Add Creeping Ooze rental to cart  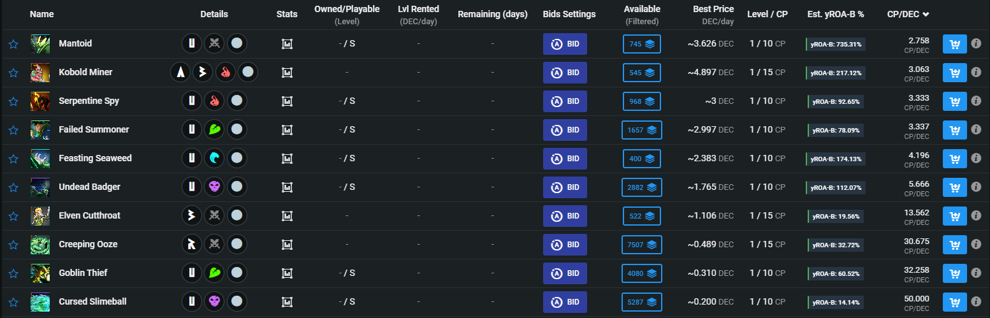954,245
